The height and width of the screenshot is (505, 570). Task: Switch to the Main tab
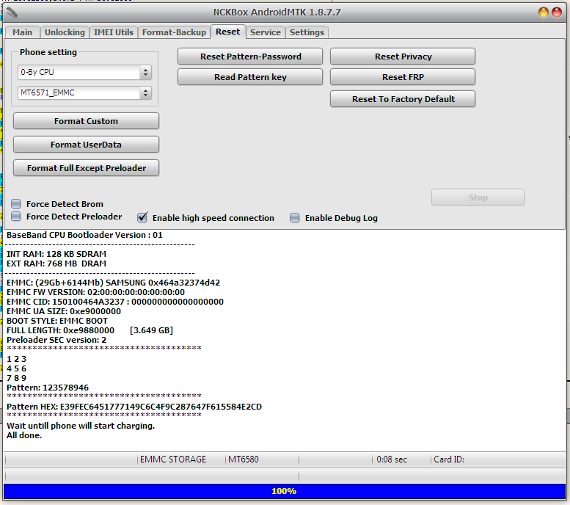(22, 32)
